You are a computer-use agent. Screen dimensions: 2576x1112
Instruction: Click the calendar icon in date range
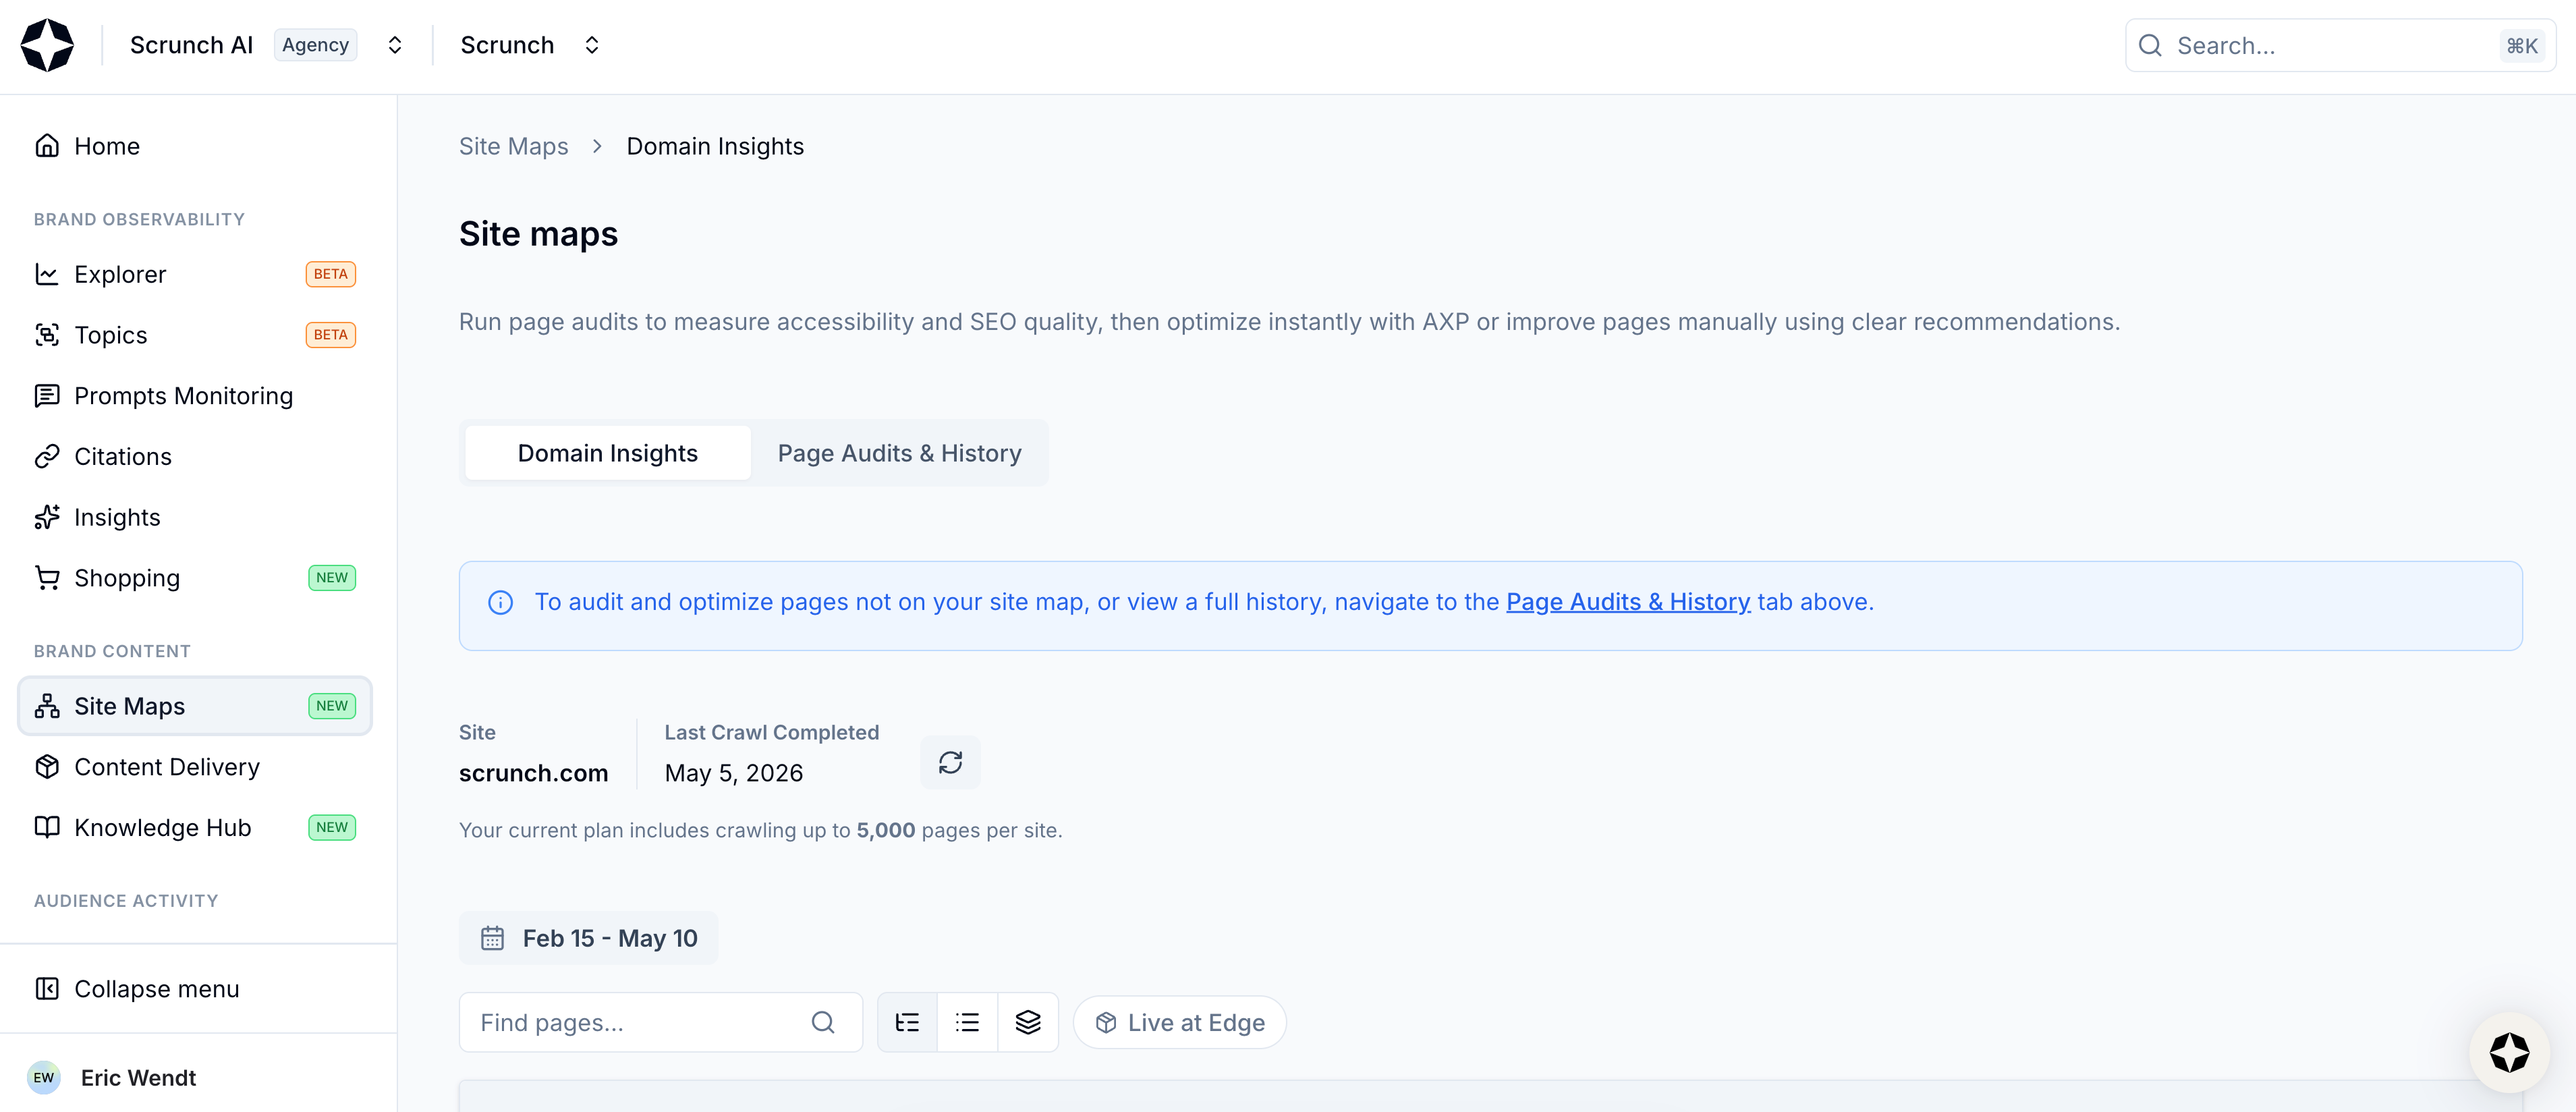(x=492, y=938)
